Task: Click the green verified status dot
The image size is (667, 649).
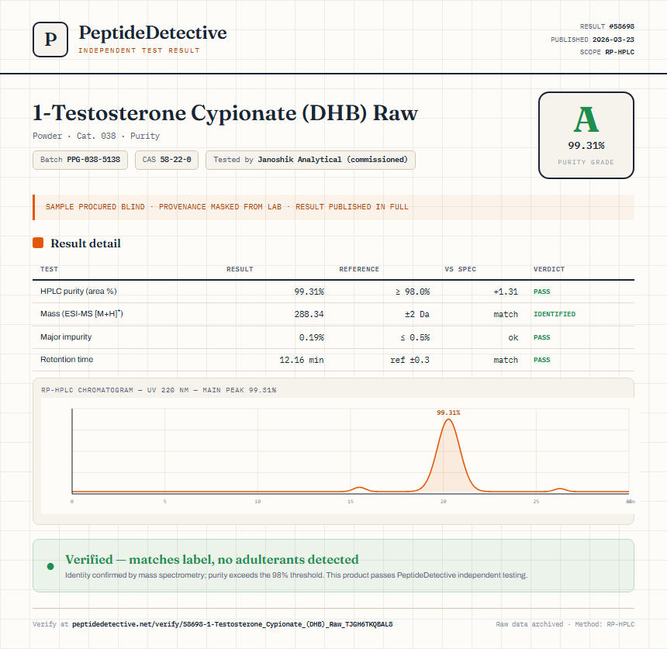Action: [50, 566]
